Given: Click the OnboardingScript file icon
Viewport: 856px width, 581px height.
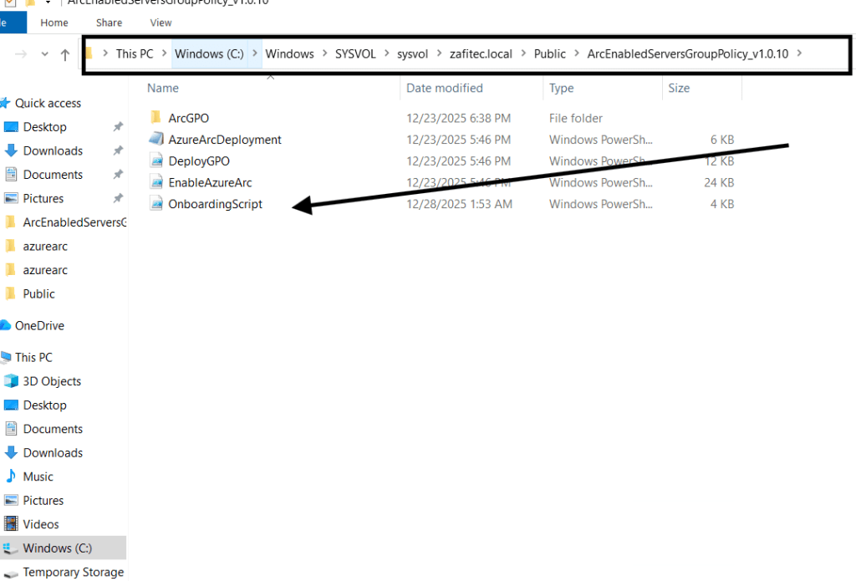Looking at the screenshot, I should coord(155,204).
